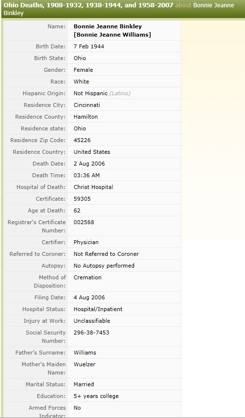Click the maiden name Bonnie Jeanne Williams
This screenshot has height=418, width=245.
click(112, 35)
